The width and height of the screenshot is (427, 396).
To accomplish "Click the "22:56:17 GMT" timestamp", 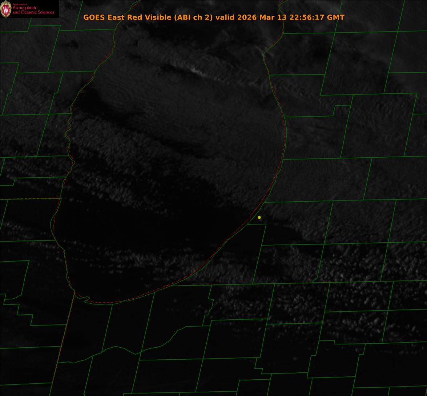I will [x=317, y=17].
